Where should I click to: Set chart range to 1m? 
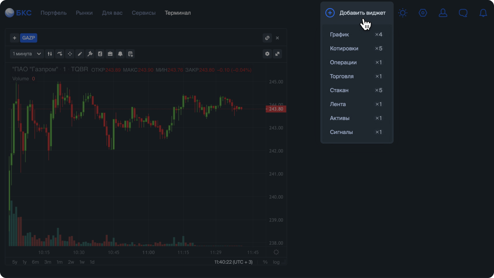tap(59, 262)
